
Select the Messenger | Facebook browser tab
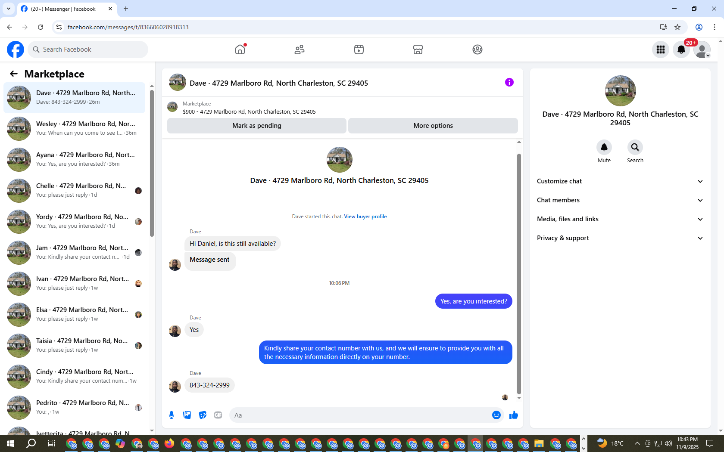(x=67, y=9)
